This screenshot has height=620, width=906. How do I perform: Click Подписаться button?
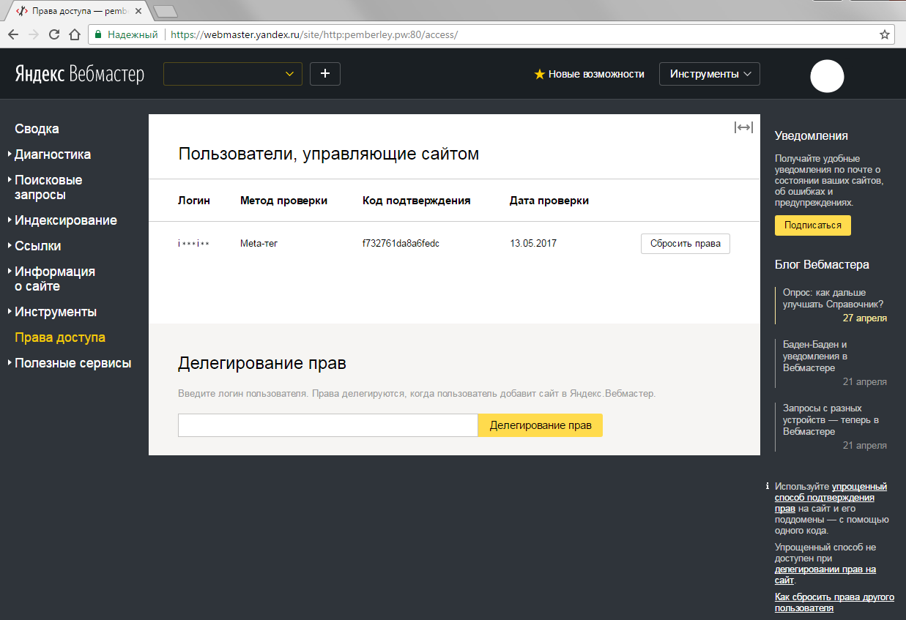pos(813,225)
